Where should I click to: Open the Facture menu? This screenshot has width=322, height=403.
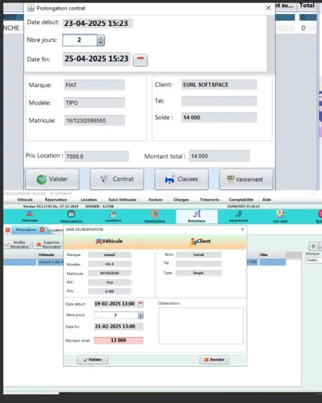tap(155, 200)
